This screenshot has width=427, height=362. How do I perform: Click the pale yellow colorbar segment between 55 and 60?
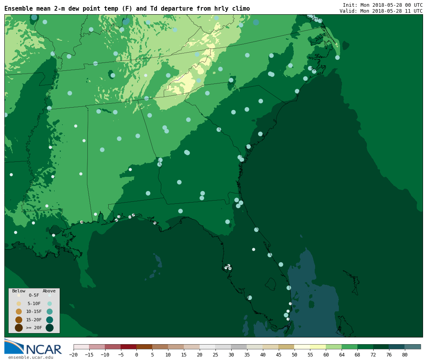click(318, 347)
